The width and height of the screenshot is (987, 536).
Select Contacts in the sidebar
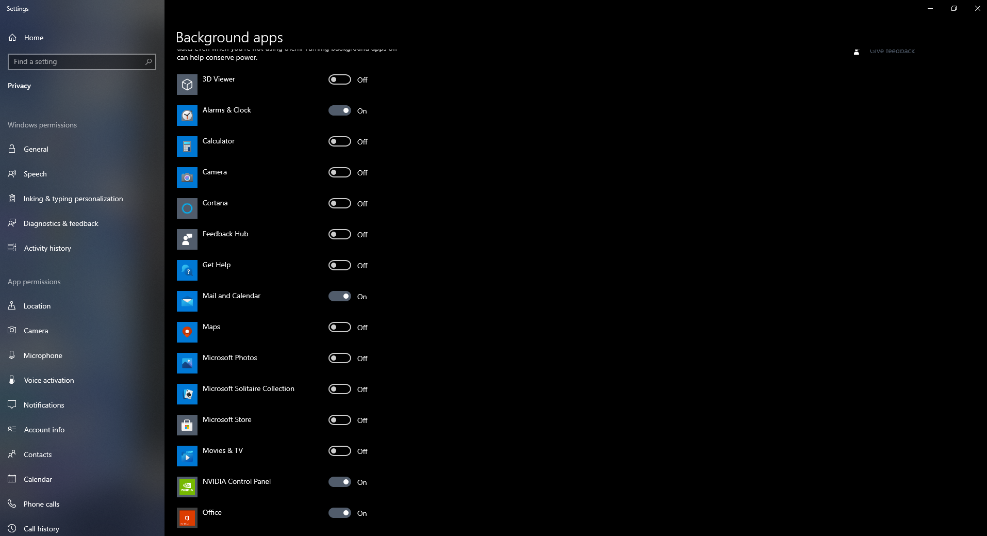pyautogui.click(x=82, y=454)
